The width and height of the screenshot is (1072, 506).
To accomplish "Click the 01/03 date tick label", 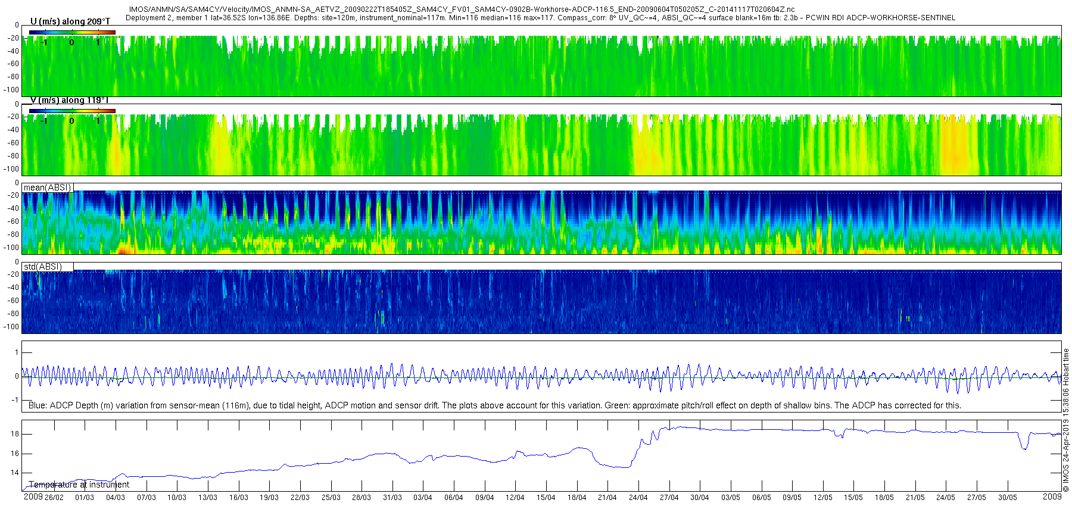I will pos(85,497).
